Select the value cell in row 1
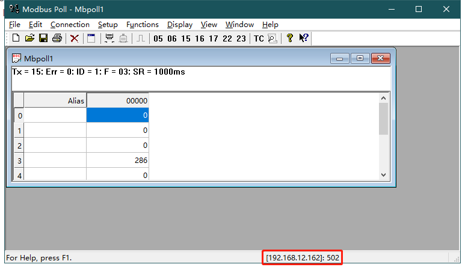 tap(117, 130)
